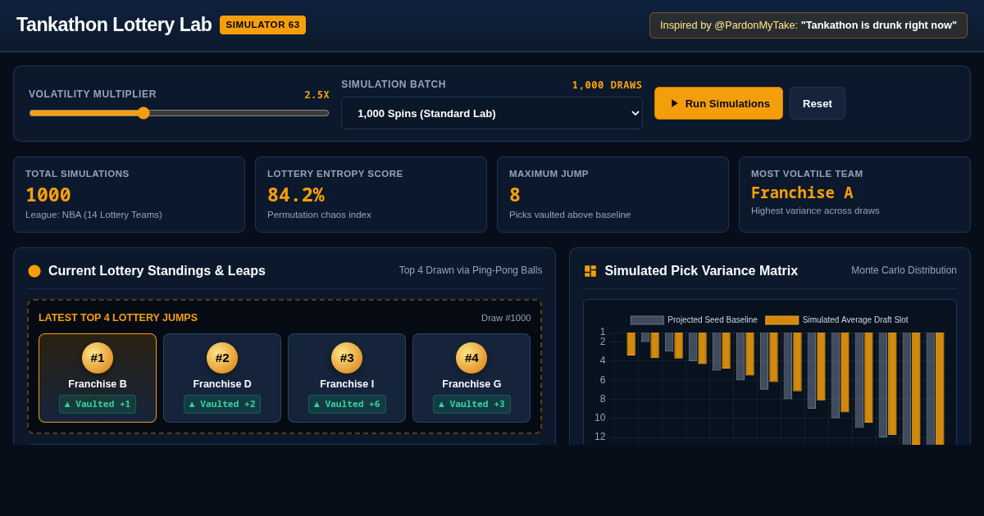Select the #4 ping-pong ball icon
The height and width of the screenshot is (516, 984).
coord(471,358)
